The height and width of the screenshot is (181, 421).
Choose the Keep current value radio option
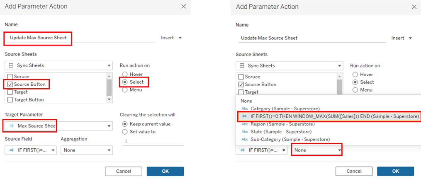124,124
